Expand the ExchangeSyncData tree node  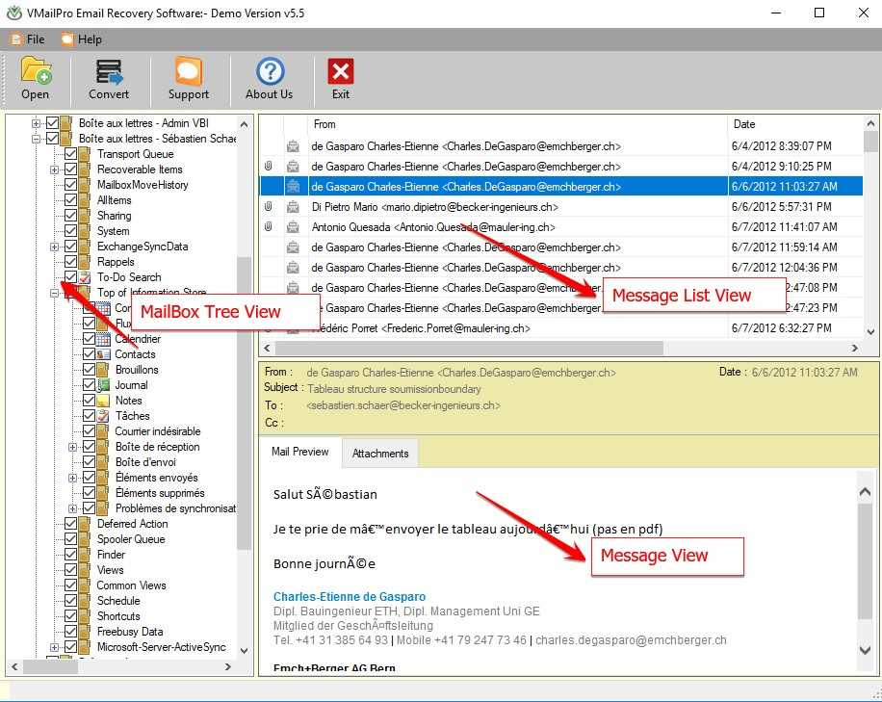click(x=55, y=247)
